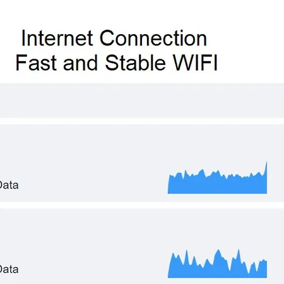The width and height of the screenshot is (284, 284).
Task: Click the white divider above the bottom card
Action: click(142, 205)
